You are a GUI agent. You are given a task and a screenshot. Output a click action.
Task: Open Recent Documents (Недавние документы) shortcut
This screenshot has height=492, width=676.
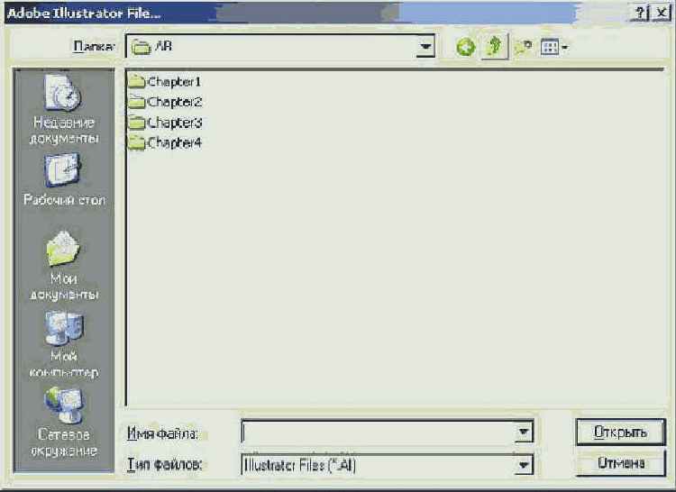tap(64, 109)
